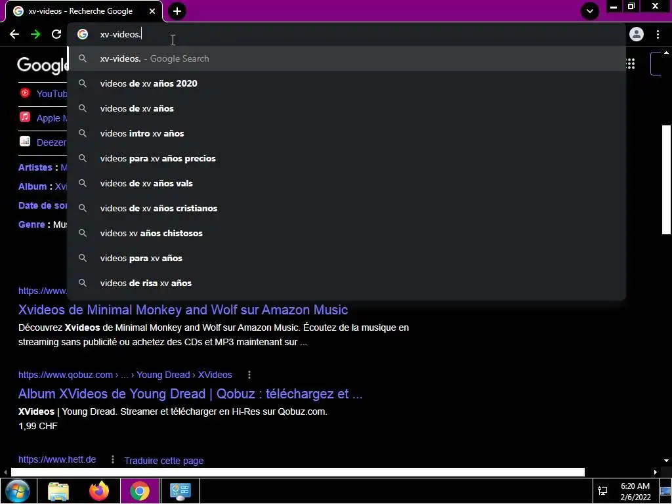Screen dimensions: 672x504
Task: Click the Genre label
Action: tap(31, 224)
